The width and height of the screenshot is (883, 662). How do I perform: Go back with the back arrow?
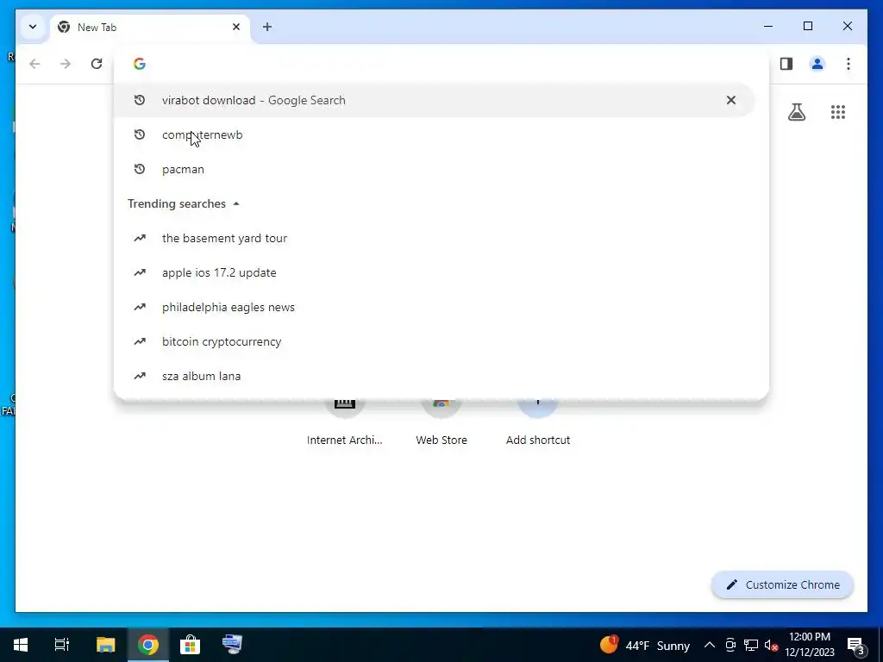coord(34,64)
